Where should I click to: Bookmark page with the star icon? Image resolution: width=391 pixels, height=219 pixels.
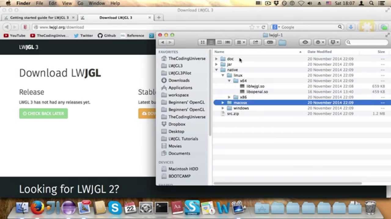[252, 27]
